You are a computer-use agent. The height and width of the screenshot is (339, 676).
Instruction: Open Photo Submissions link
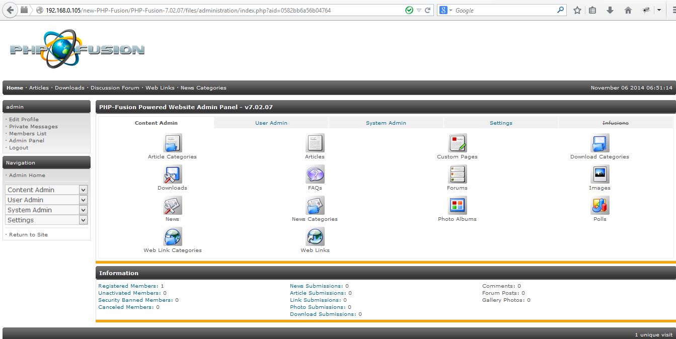tap(318, 307)
